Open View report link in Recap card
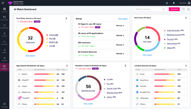The image size is (191, 109). (123, 19)
